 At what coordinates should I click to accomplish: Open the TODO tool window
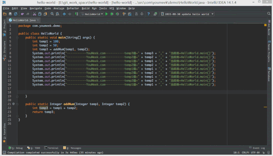pos(34,148)
